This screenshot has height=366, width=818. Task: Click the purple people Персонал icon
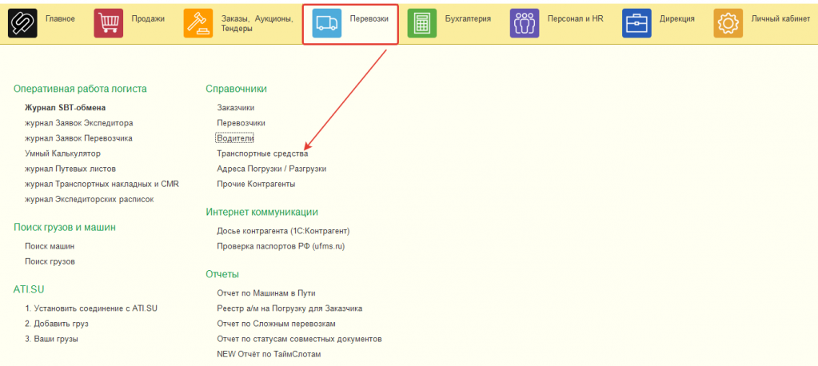[x=525, y=23]
